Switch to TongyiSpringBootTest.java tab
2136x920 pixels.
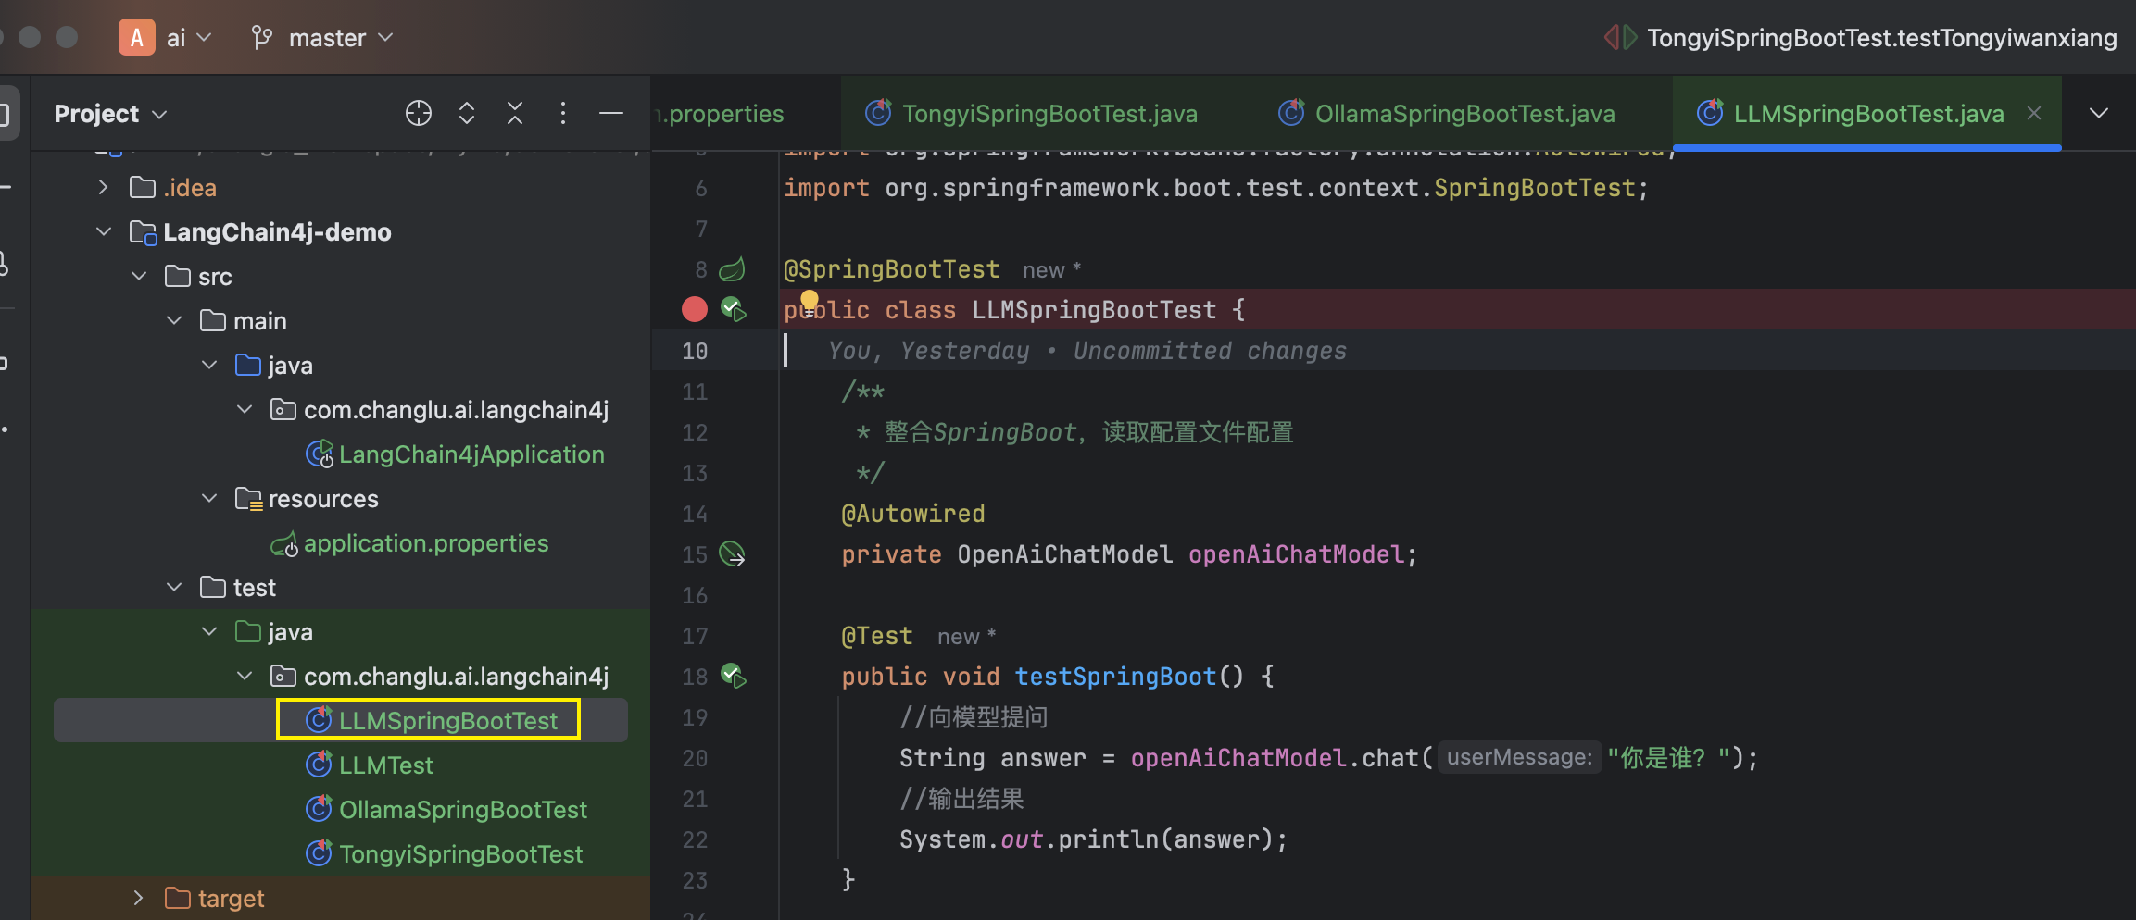pos(1031,113)
